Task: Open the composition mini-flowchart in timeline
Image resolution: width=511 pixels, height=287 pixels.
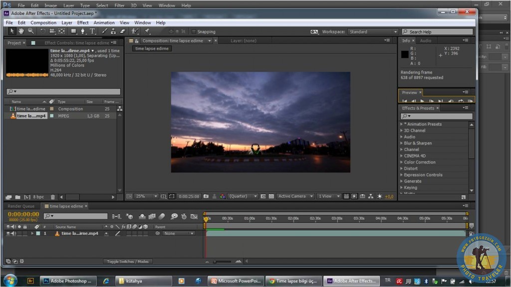Action: pos(116,216)
